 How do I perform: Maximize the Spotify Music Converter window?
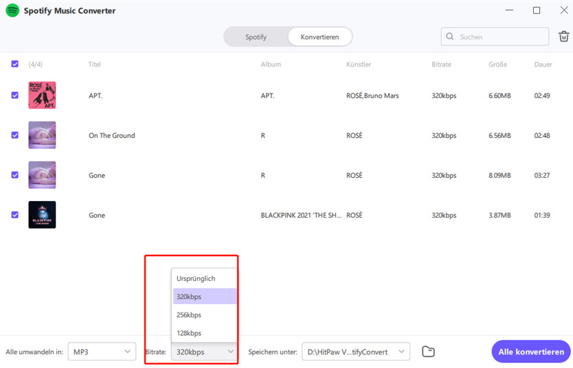click(537, 10)
